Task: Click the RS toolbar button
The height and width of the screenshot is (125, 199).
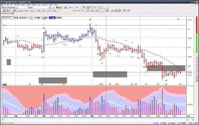Action: tap(8, 7)
